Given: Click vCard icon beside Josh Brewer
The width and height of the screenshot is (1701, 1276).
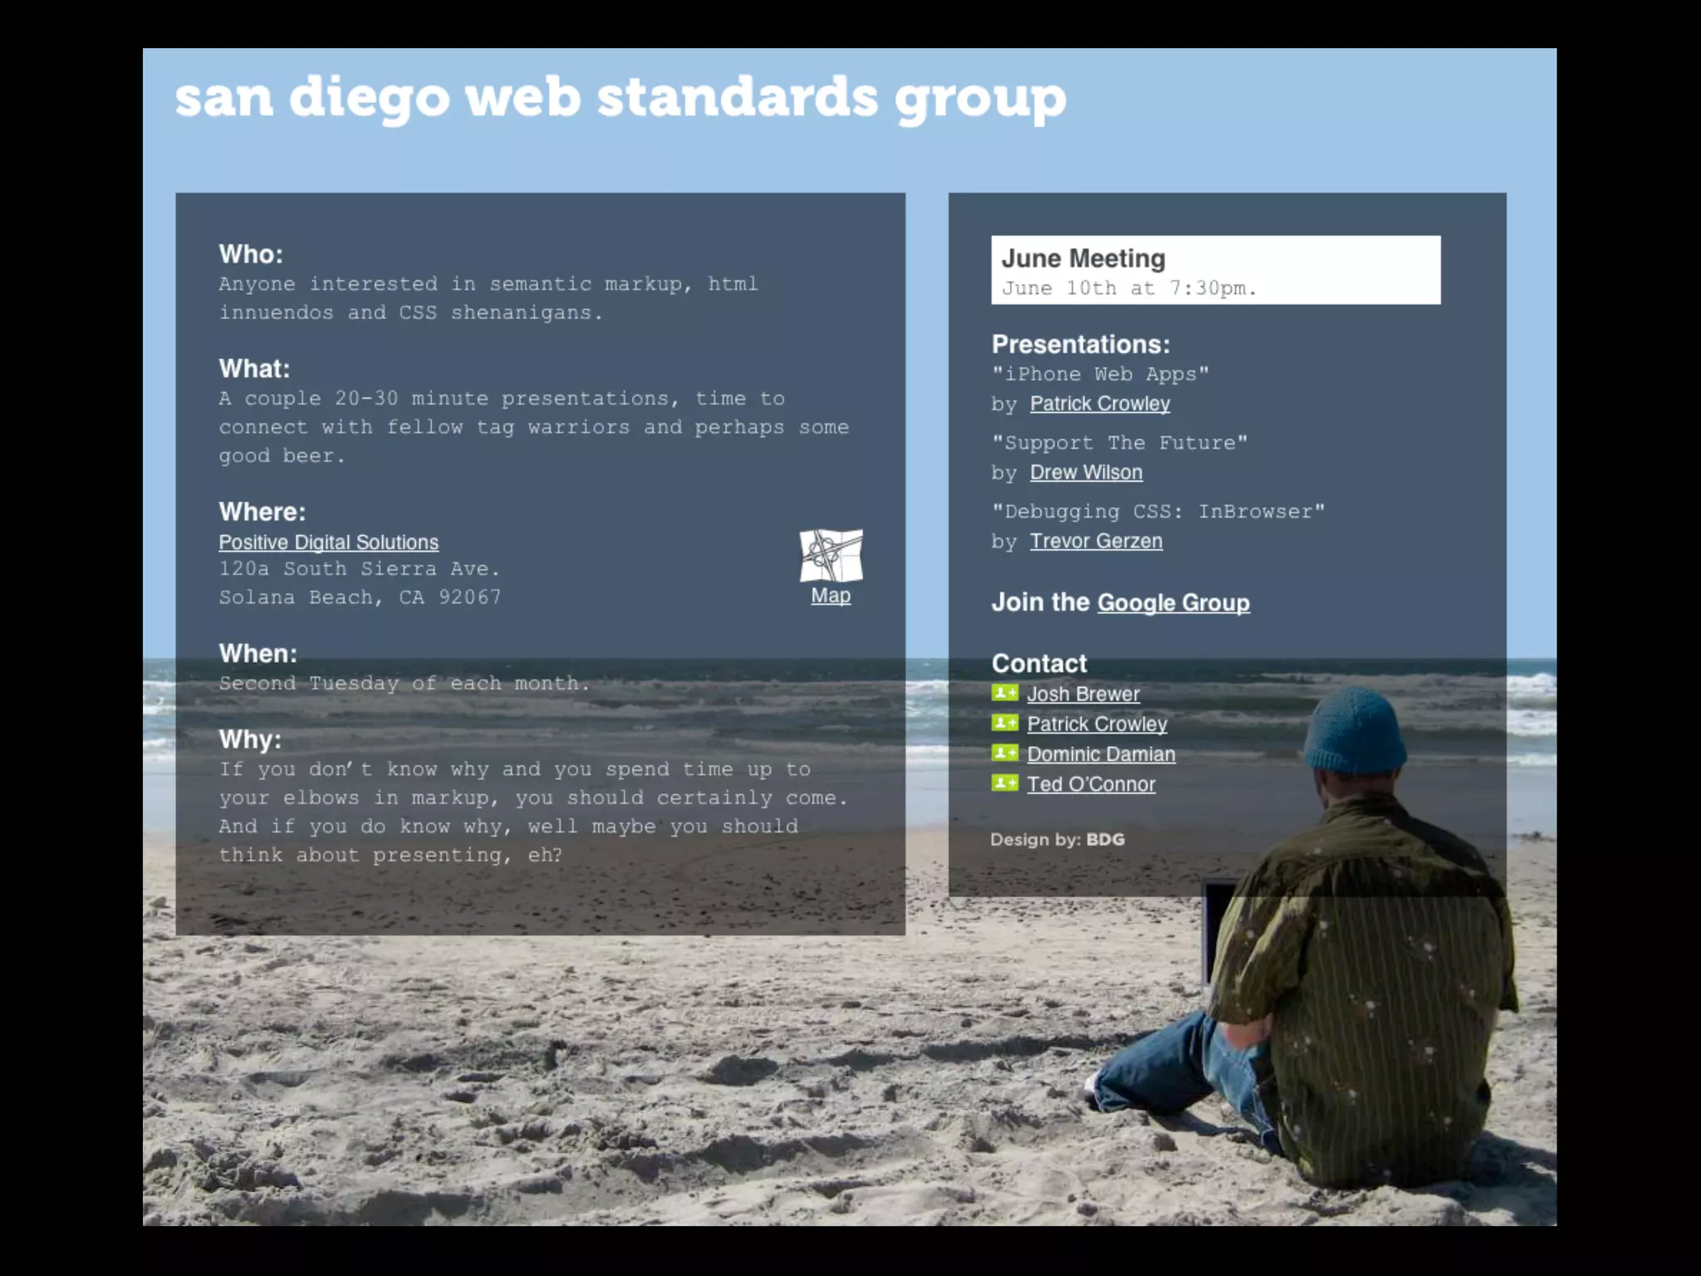Looking at the screenshot, I should [1004, 693].
